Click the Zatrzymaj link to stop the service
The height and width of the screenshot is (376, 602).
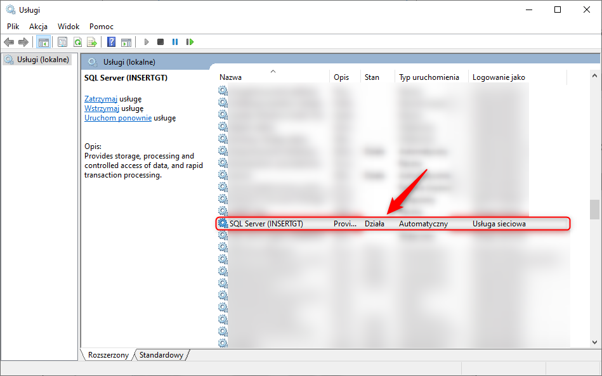click(x=101, y=99)
